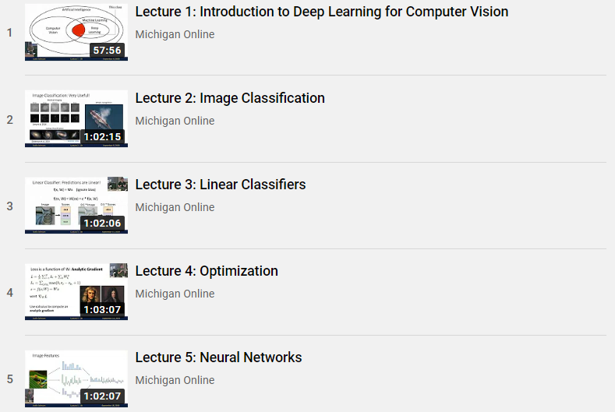Click the 1:02:15 duration badge
Viewport: 615px width, 412px height.
(x=103, y=137)
